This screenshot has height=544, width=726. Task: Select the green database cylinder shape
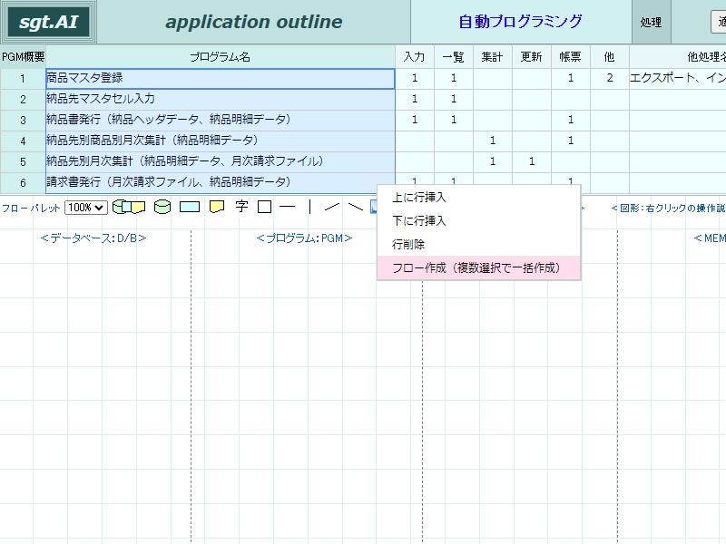pyautogui.click(x=162, y=207)
